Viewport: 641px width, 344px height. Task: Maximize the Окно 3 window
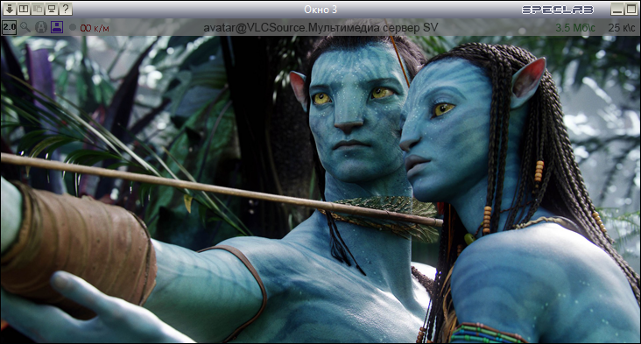tap(630, 9)
